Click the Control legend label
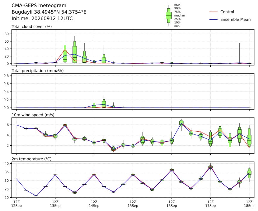The width and height of the screenshot is (258, 211). [227, 12]
